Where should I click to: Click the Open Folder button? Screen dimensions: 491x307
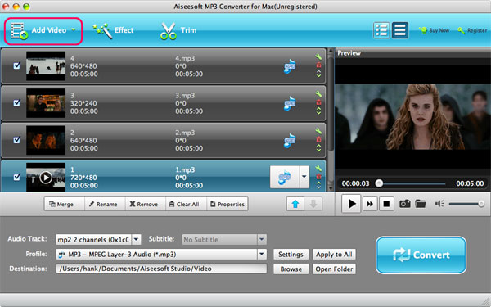click(x=334, y=269)
